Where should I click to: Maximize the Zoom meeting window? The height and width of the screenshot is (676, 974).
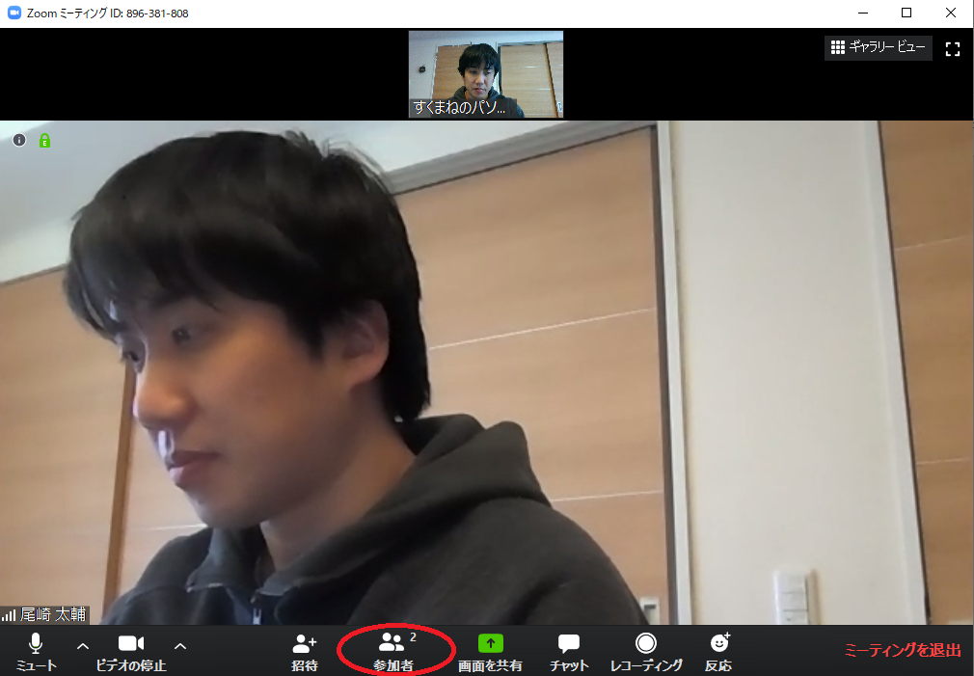(906, 14)
